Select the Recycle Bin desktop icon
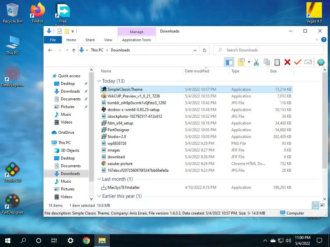Screen dimensions: 330x247 [13, 13]
